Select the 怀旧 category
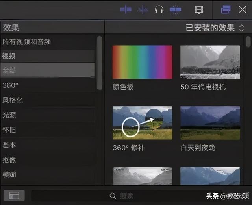This screenshot has height=205, width=252. pyautogui.click(x=48, y=130)
